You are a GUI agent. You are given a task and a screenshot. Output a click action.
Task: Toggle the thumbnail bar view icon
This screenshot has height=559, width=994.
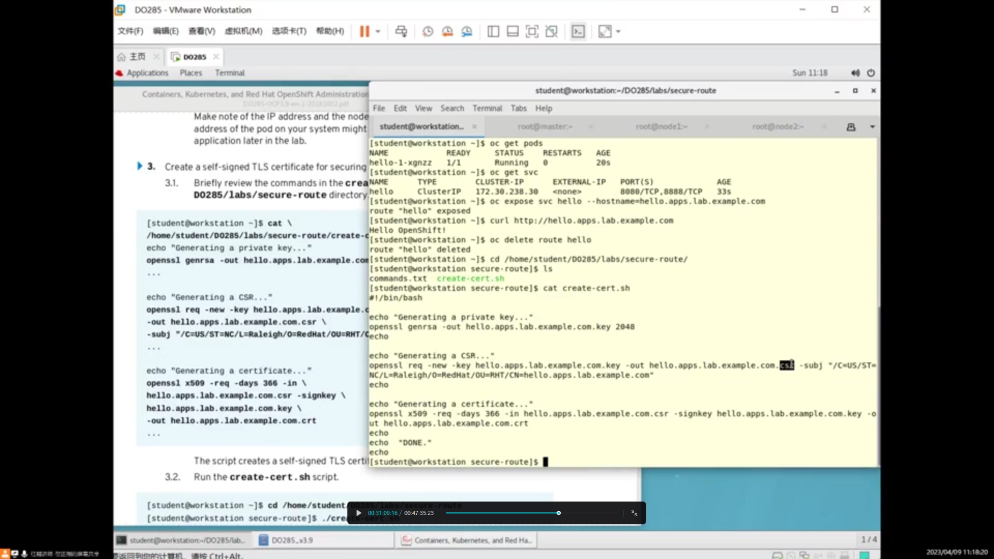point(513,32)
